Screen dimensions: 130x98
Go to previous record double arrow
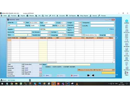(93, 75)
